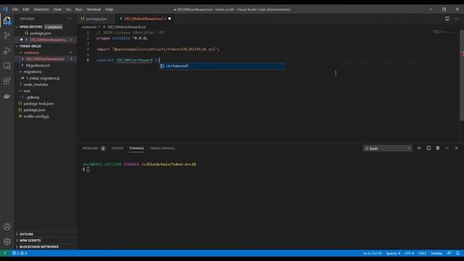Open the Accounts menu icon
Viewport: 464px width, 261px height.
(x=7, y=227)
